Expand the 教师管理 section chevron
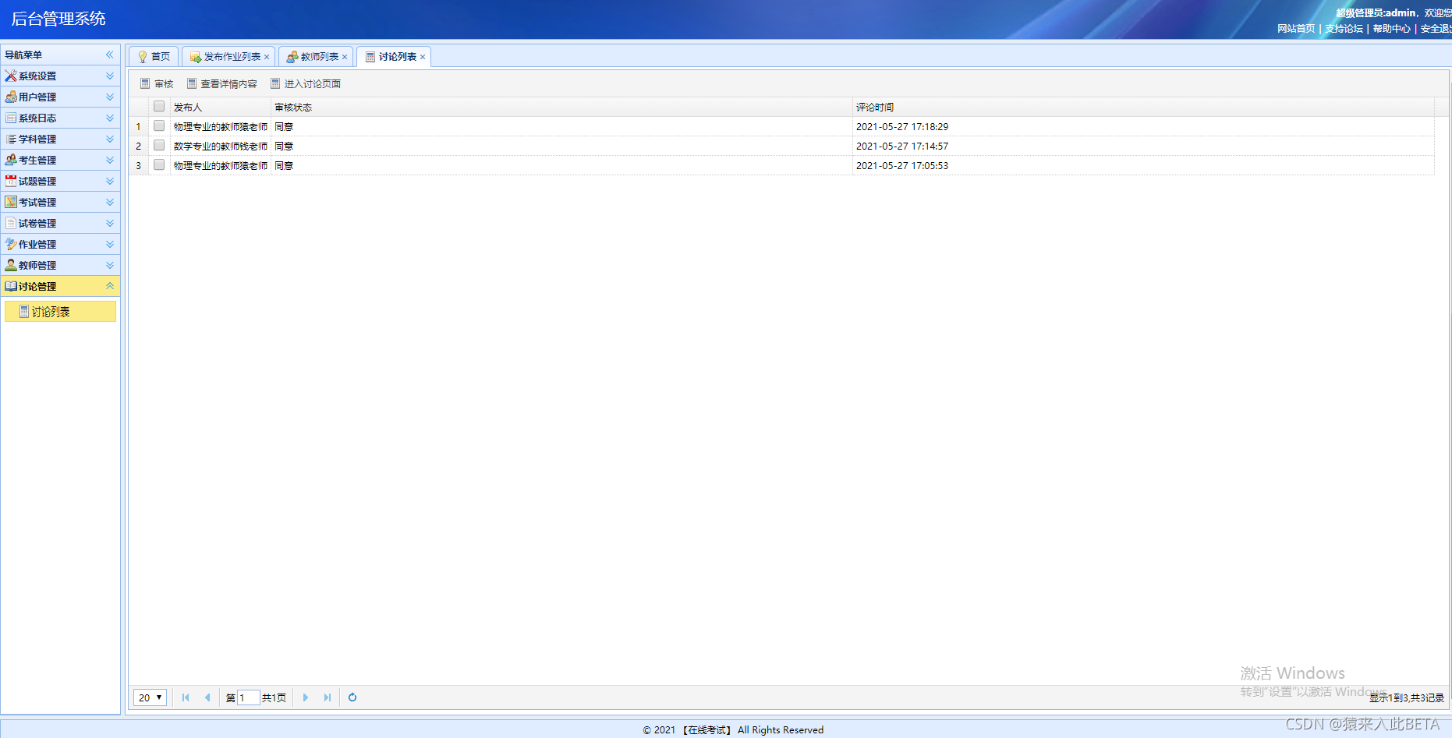The width and height of the screenshot is (1452, 738). point(110,266)
